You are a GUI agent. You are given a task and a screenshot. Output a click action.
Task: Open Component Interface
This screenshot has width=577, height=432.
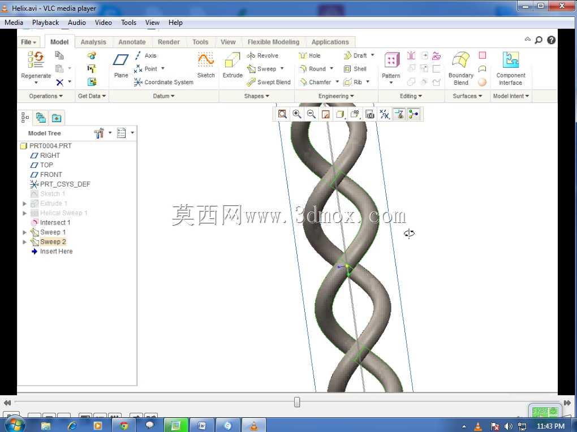click(x=511, y=68)
